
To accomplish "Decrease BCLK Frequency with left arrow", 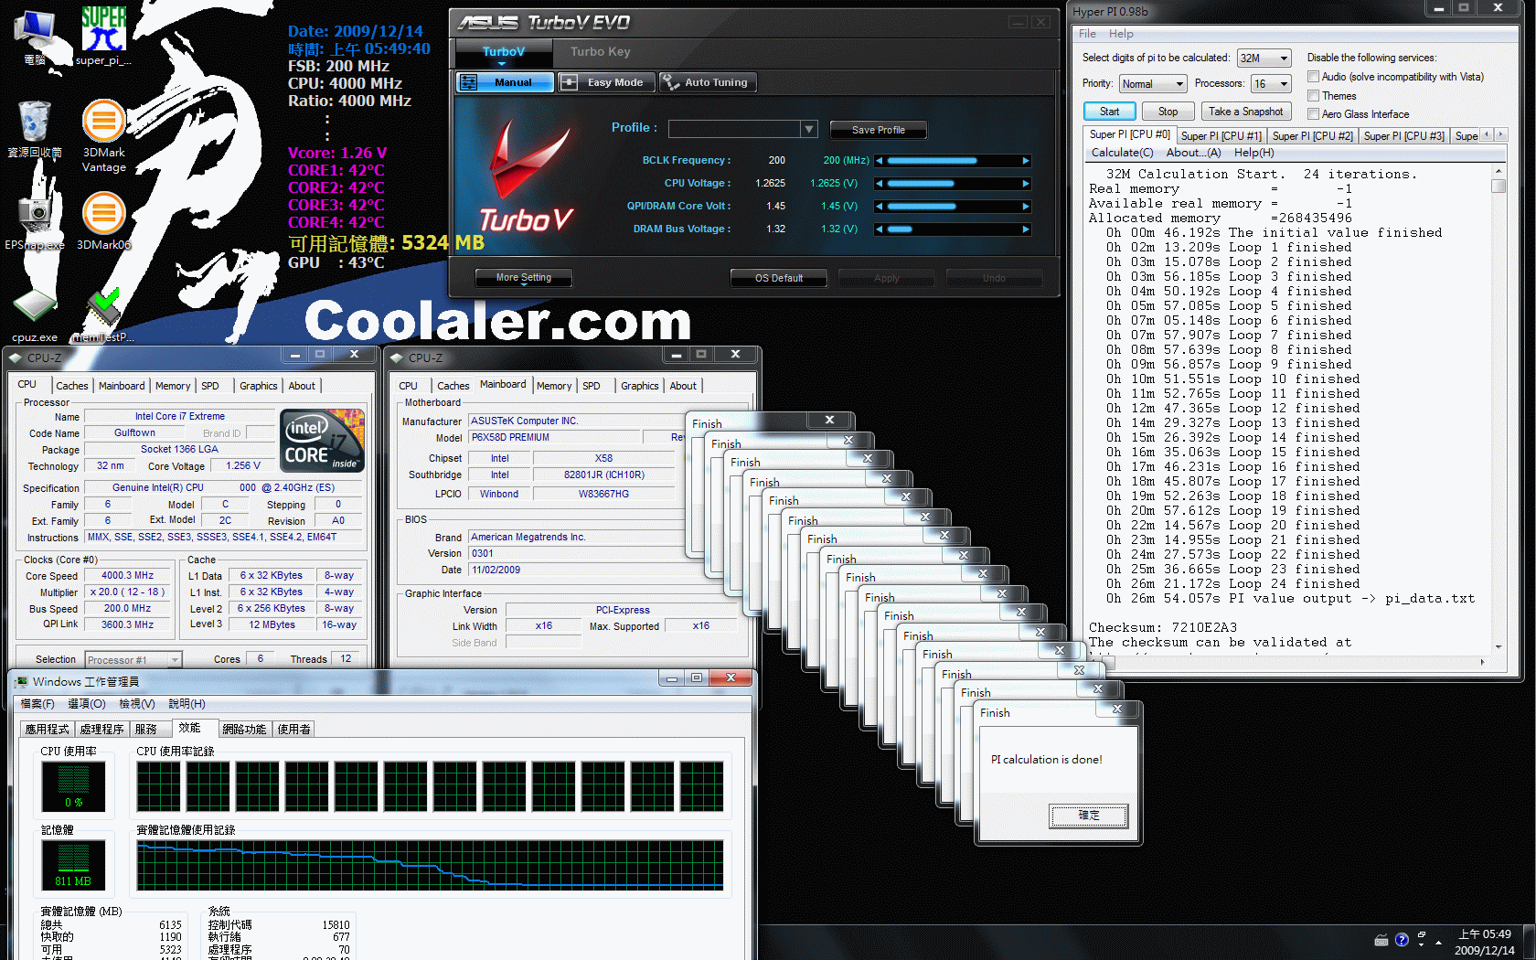I will pyautogui.click(x=880, y=161).
